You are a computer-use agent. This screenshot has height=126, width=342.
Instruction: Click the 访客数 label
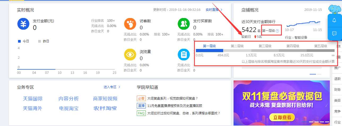point(145,21)
